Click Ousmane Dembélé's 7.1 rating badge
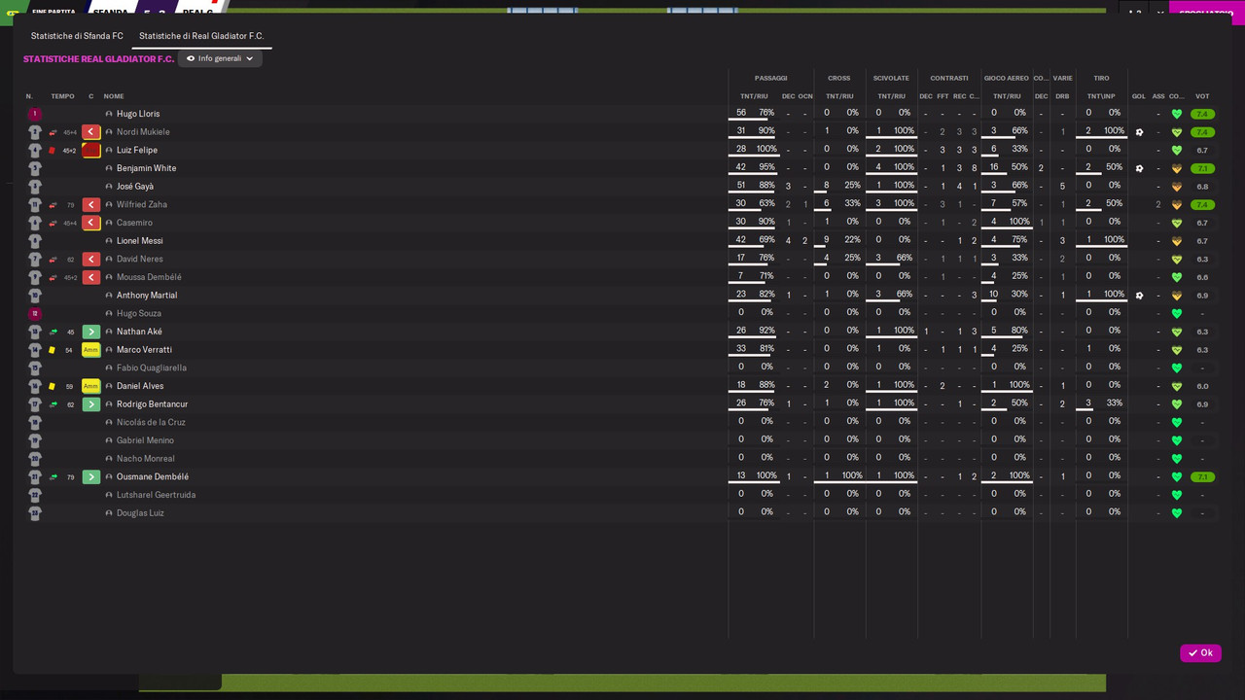The width and height of the screenshot is (1245, 700). click(x=1202, y=477)
